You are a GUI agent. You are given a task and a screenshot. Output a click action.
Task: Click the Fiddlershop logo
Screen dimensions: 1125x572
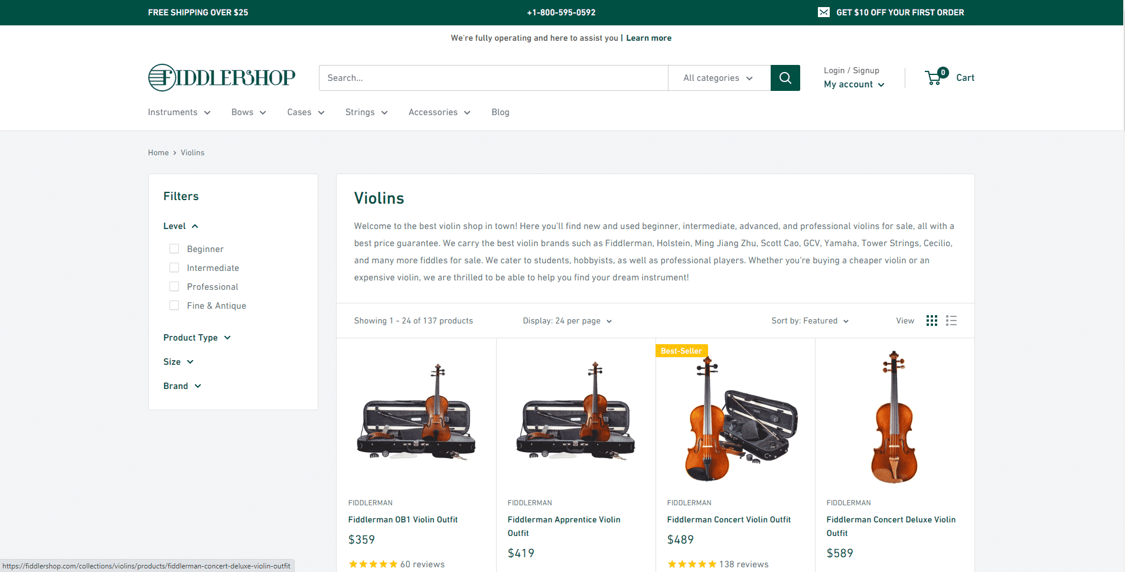click(221, 77)
